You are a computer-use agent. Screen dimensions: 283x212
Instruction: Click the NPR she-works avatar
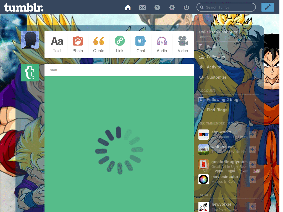pyautogui.click(x=203, y=134)
